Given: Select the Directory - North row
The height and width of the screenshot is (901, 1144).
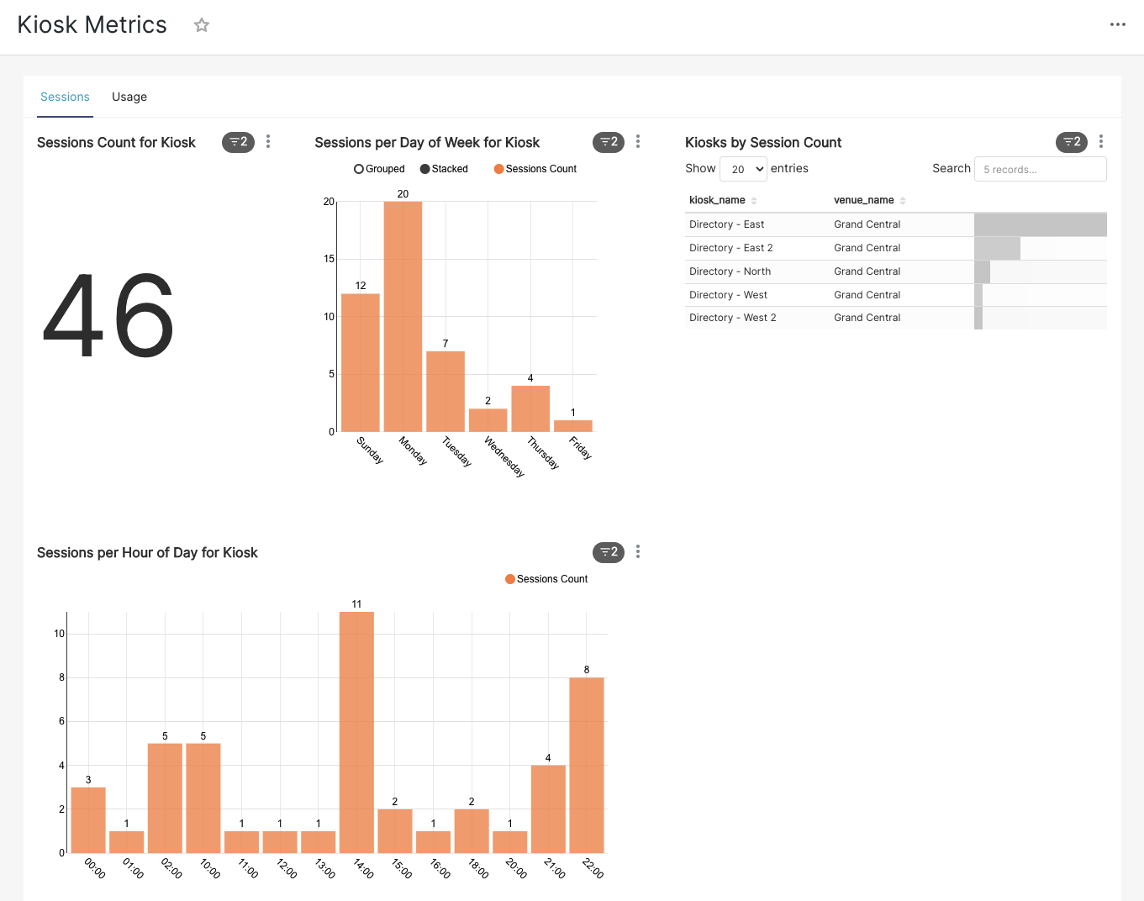Looking at the screenshot, I should pyautogui.click(x=896, y=271).
